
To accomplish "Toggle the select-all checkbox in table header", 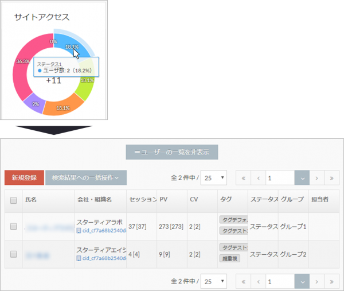I will point(14,200).
